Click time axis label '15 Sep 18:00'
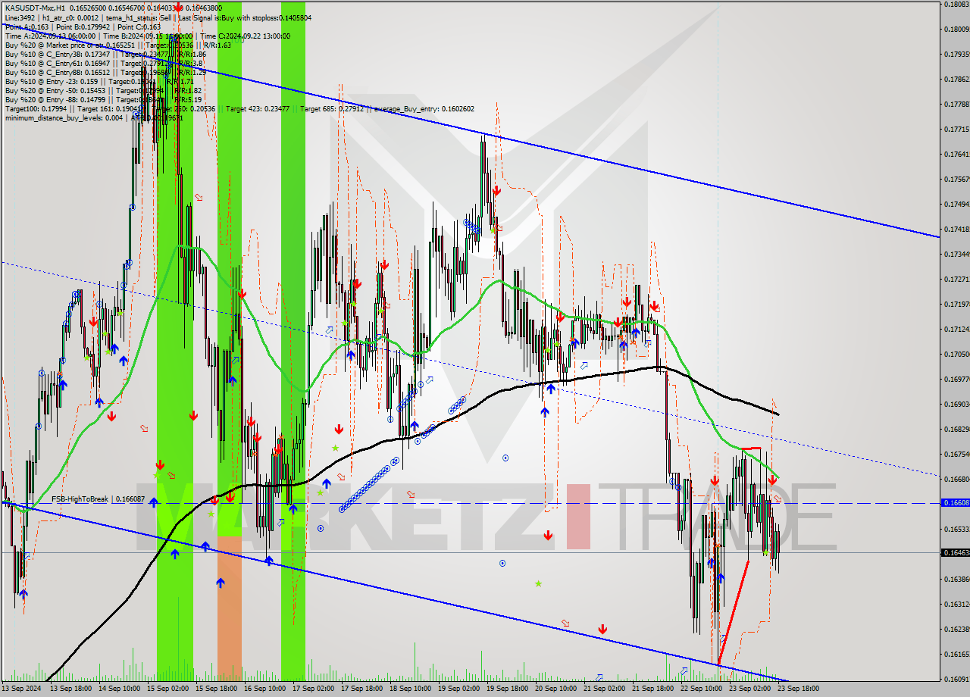The width and height of the screenshot is (970, 697). [217, 689]
